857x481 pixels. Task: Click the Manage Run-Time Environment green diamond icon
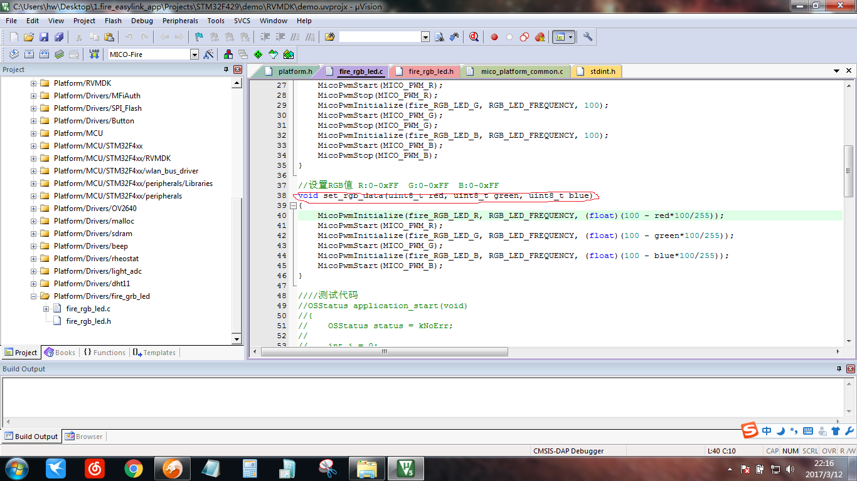click(258, 54)
